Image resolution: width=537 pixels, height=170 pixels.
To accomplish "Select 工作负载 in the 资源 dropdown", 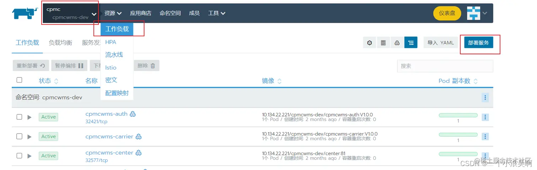I will (x=117, y=29).
